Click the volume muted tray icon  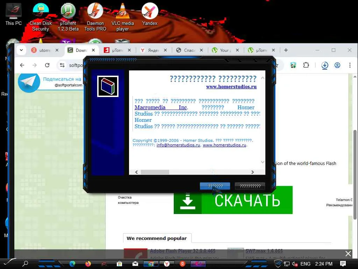click(294, 264)
